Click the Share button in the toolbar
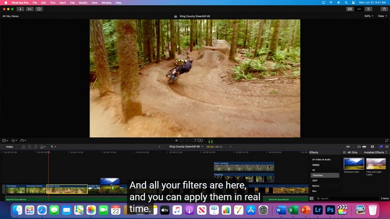The height and width of the screenshot is (219, 390). 384,9
